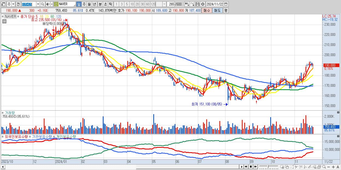Click the rewind playback button
This screenshot has width=341, height=170.
246,167
